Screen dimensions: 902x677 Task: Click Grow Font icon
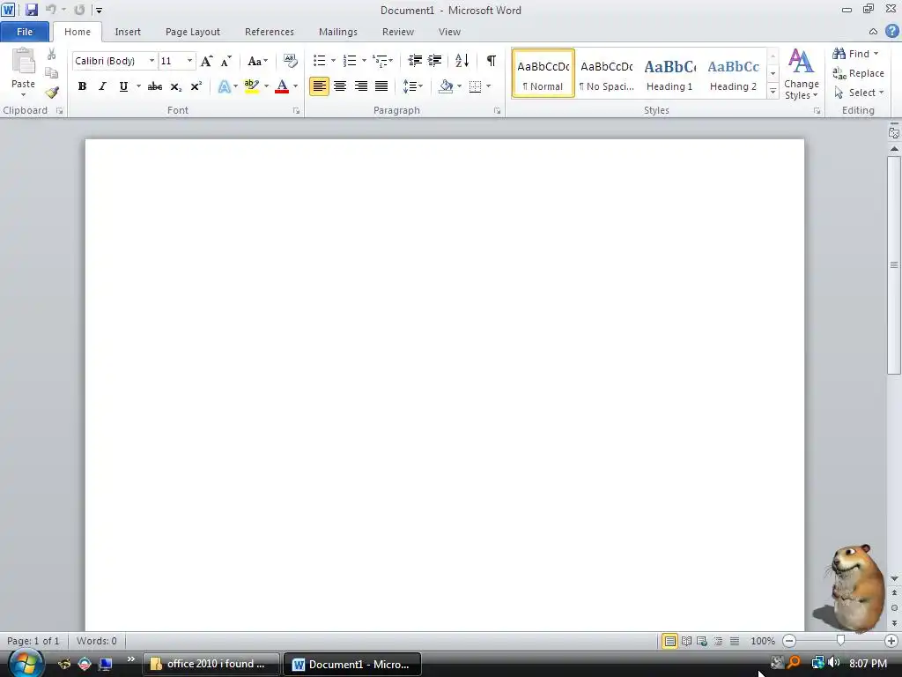tap(206, 61)
